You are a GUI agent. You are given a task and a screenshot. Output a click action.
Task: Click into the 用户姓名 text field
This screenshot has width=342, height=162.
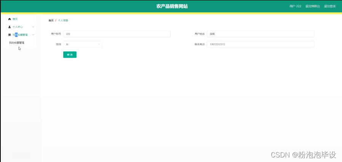[x=260, y=34]
